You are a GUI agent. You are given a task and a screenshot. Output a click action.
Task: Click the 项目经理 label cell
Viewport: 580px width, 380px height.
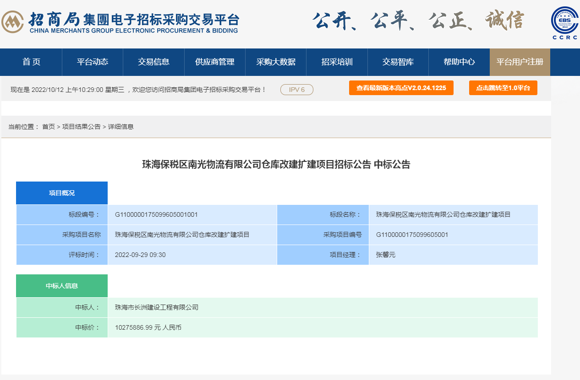pos(323,255)
